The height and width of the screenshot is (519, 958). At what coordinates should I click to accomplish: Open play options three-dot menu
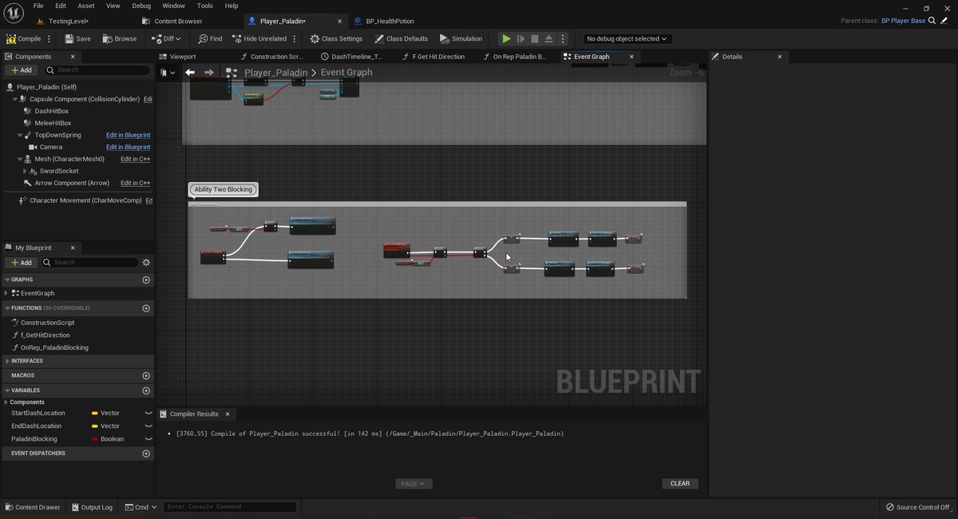563,38
